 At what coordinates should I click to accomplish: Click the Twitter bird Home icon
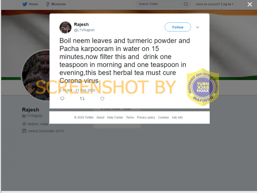pos(25,4)
